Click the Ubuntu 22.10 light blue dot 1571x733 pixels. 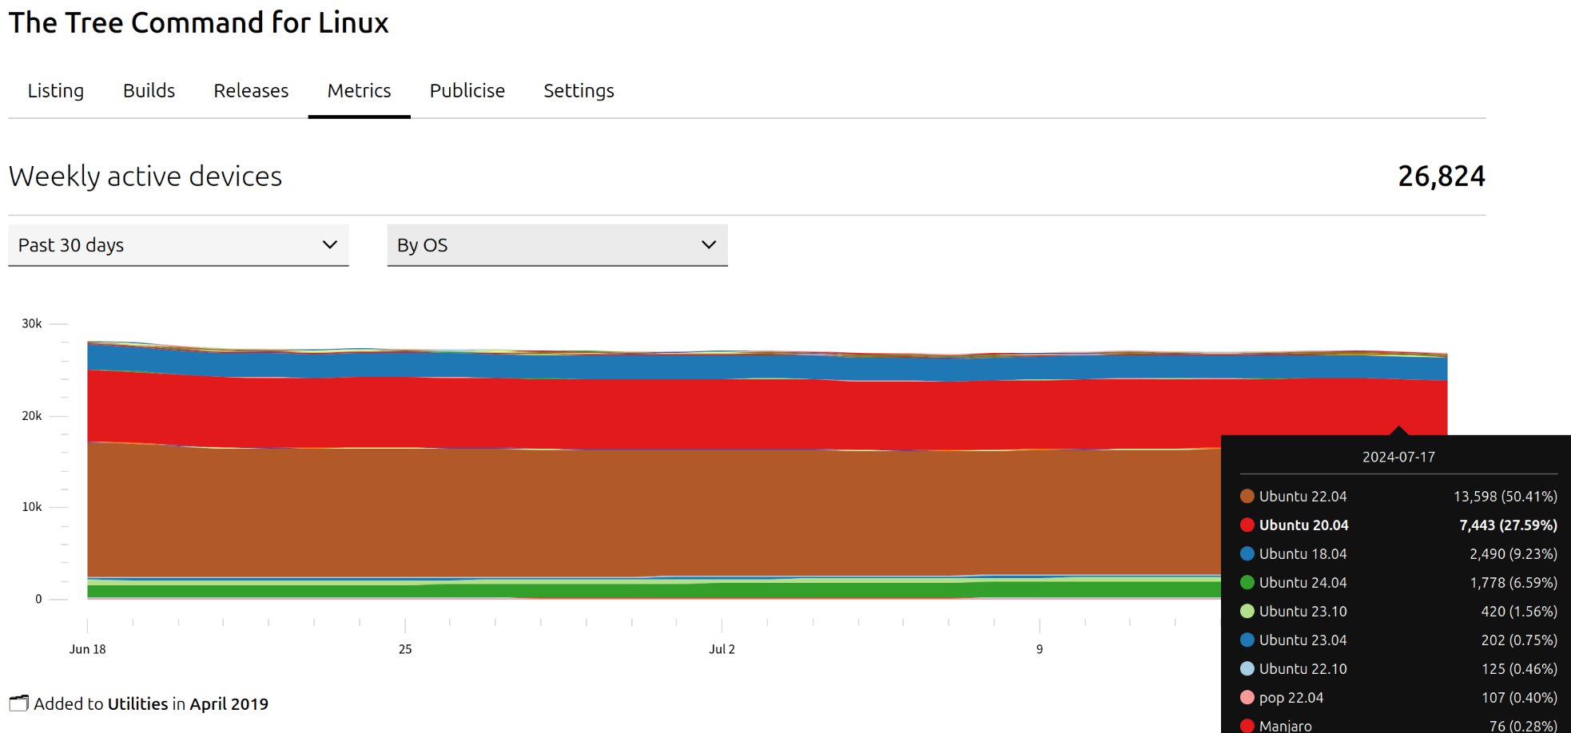pos(1247,668)
